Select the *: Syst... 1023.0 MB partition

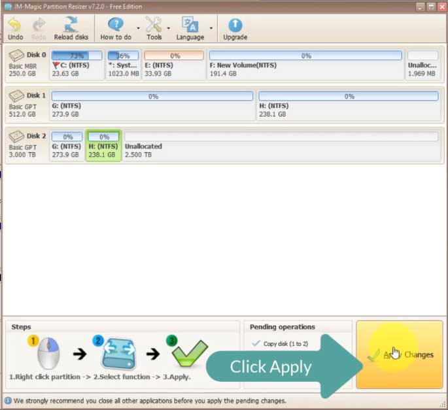click(x=124, y=64)
